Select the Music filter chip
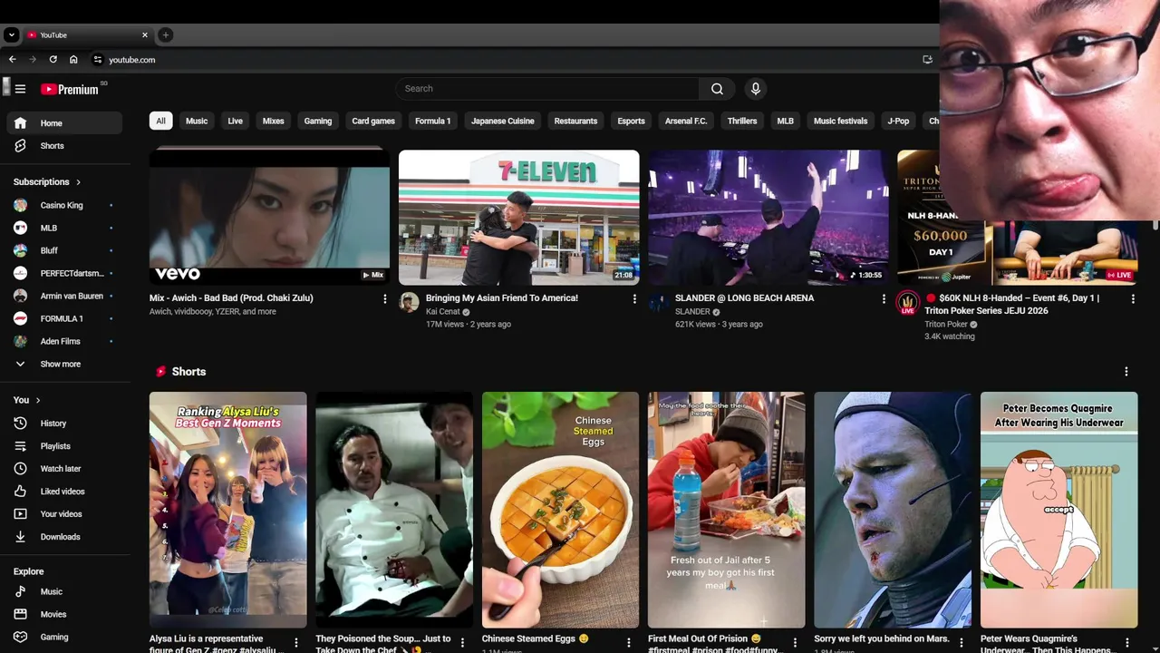The height and width of the screenshot is (653, 1160). click(x=197, y=121)
